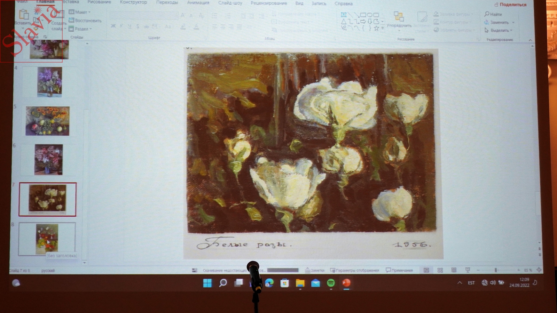Screen dimensions: 557x313
Task: Open the Слайд-шоу tab
Action: click(x=230, y=3)
